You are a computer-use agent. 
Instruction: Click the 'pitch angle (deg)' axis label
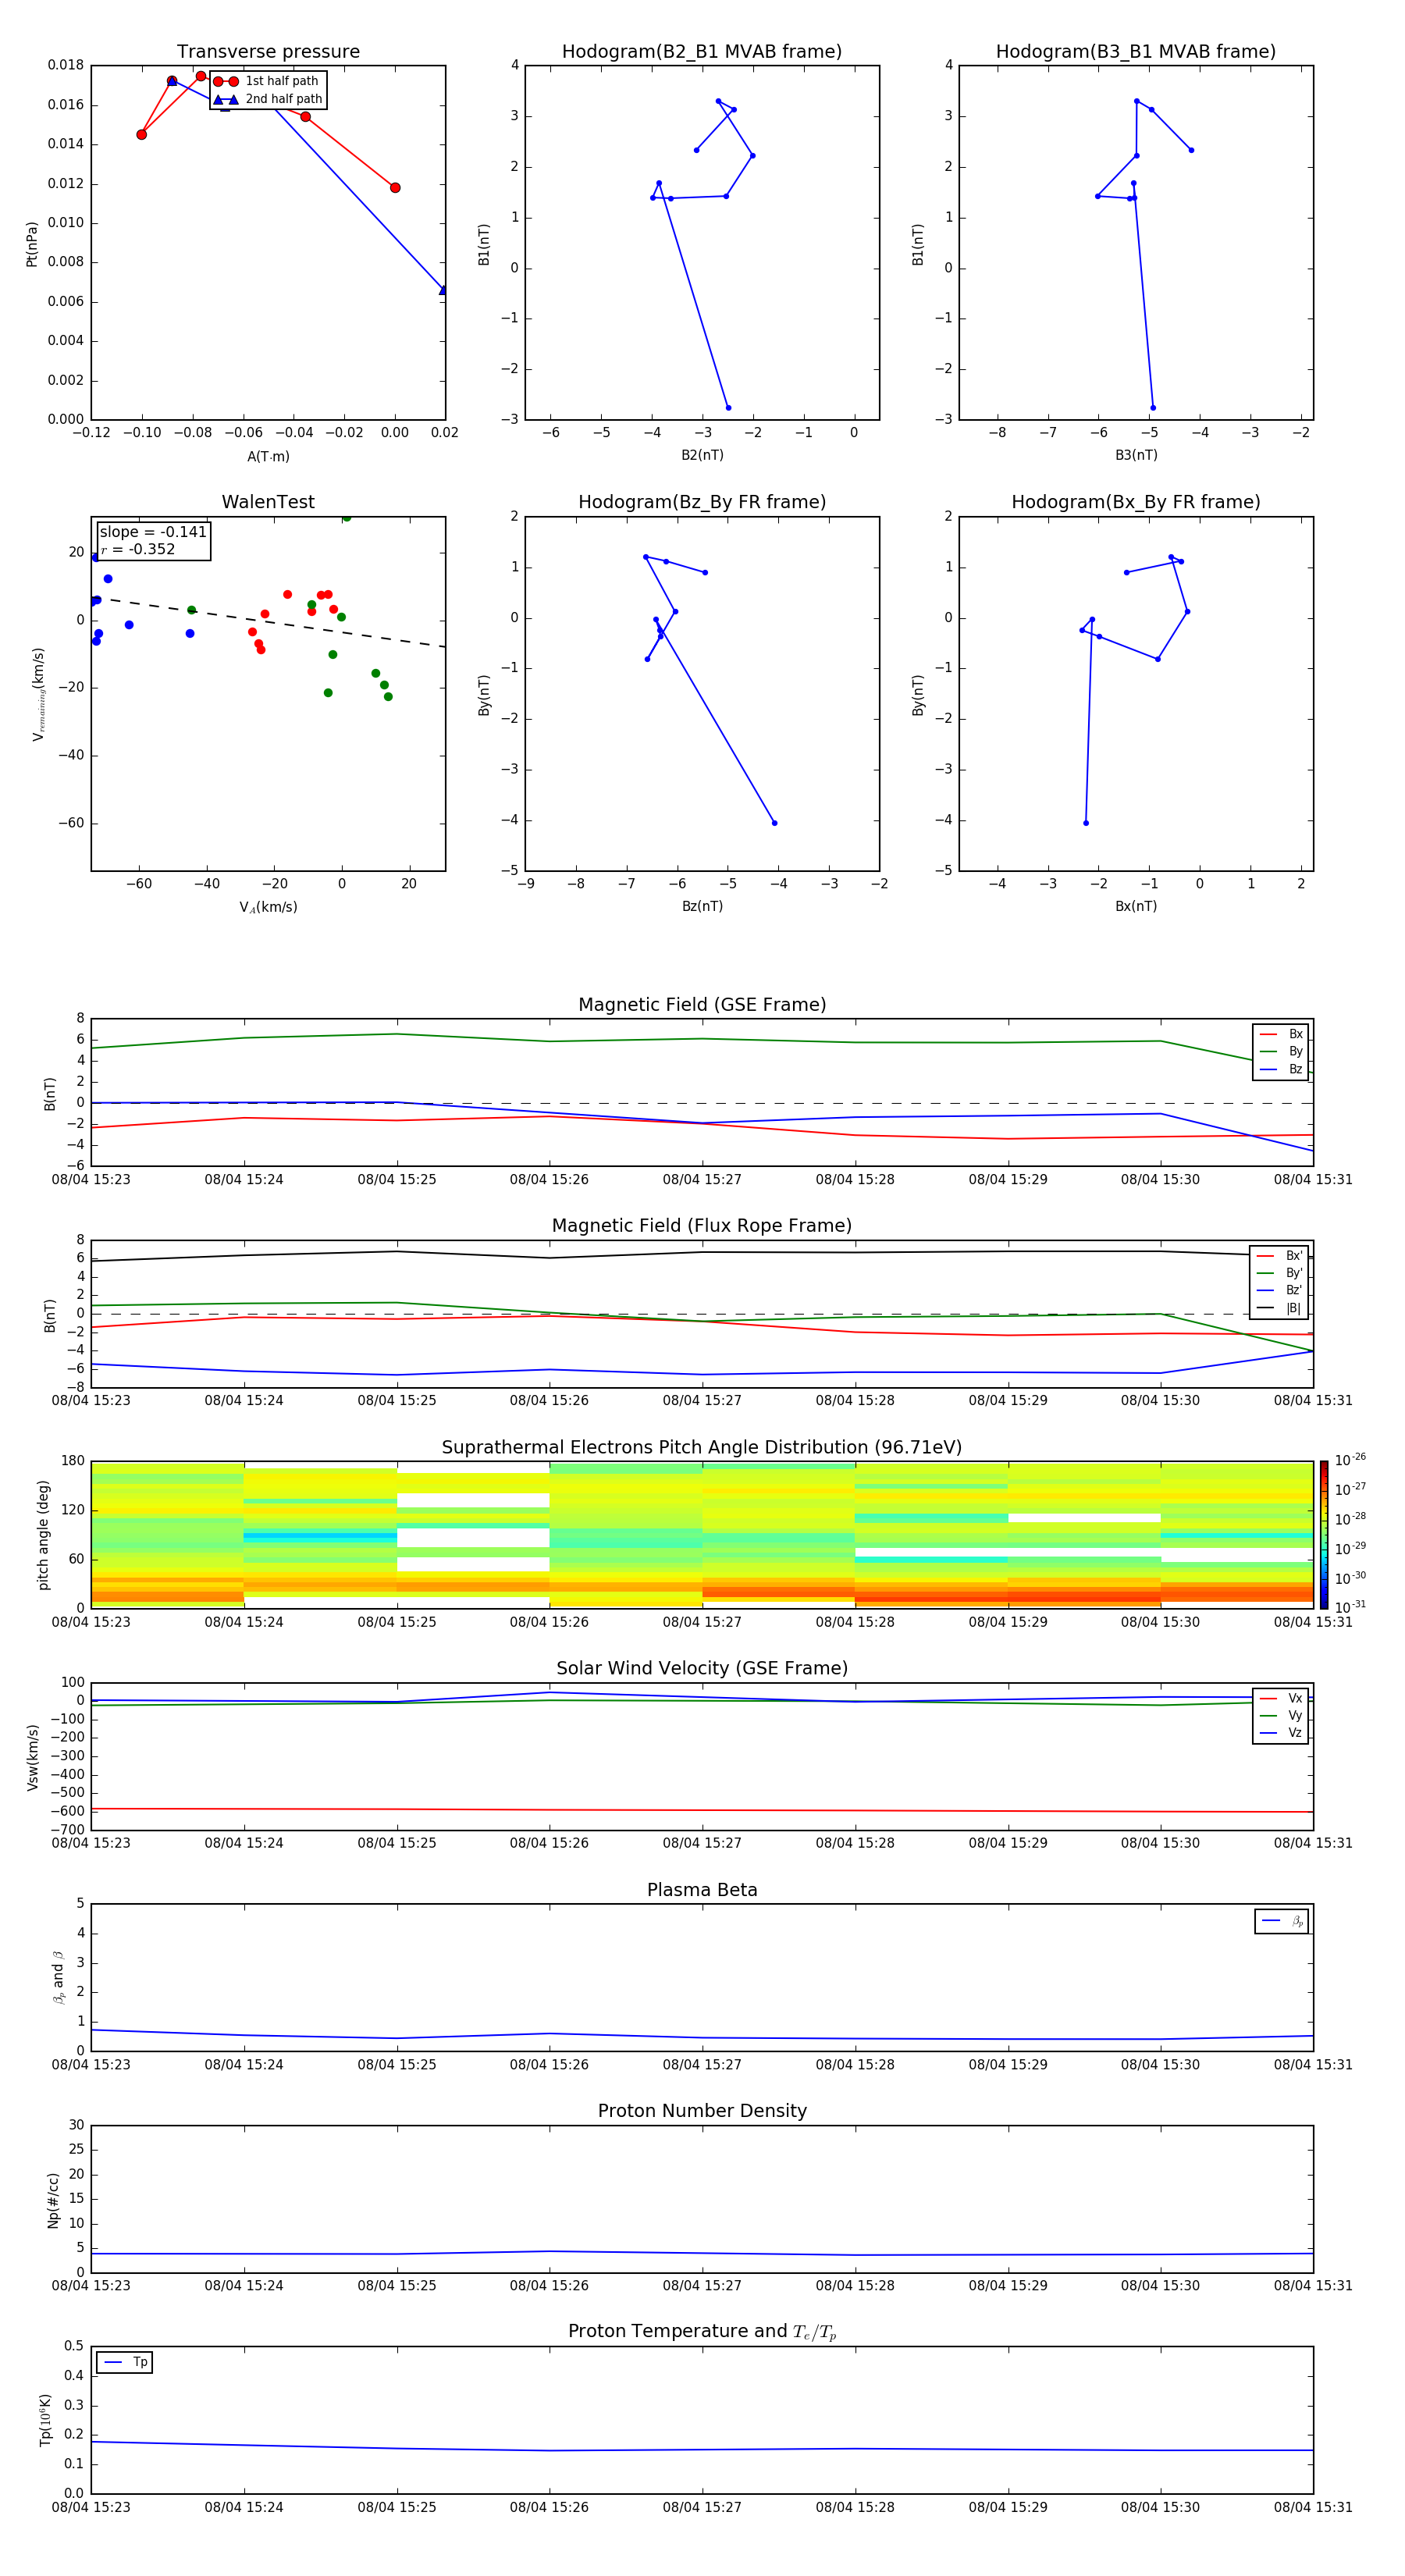(x=43, y=1535)
